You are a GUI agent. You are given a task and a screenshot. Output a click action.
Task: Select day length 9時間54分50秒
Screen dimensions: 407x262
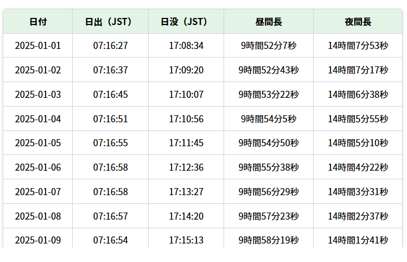[269, 143]
